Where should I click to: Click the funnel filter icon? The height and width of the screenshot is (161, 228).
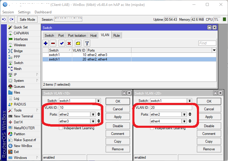[87, 43]
